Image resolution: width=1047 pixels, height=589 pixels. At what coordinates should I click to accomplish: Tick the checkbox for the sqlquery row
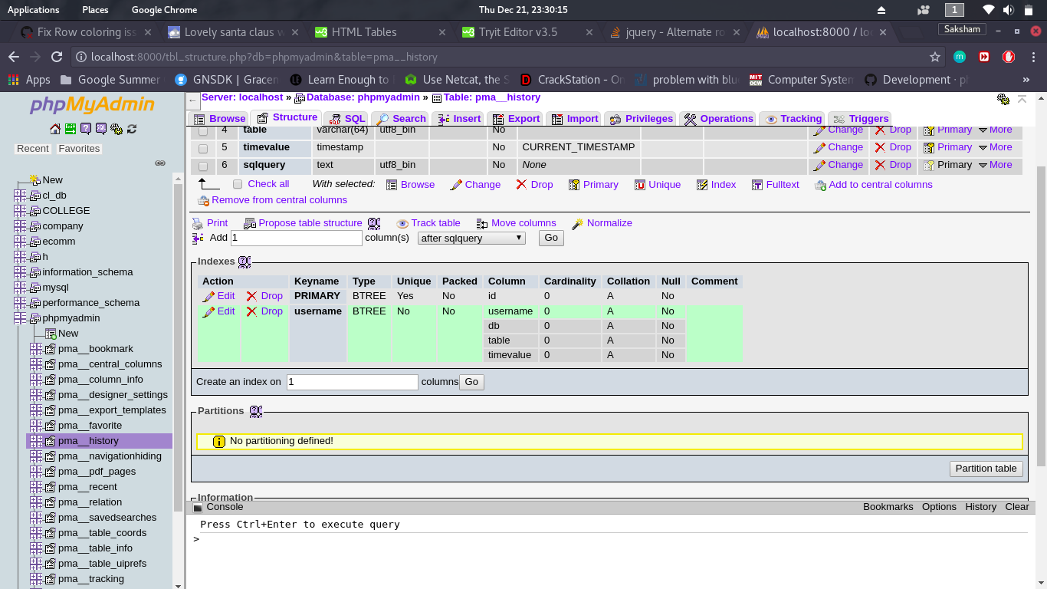coord(203,166)
